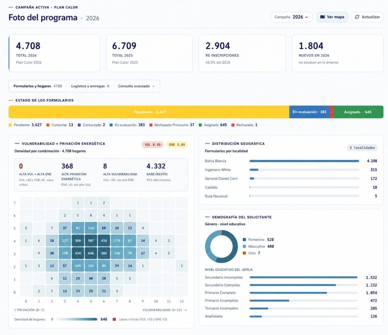Image resolution: width=388 pixels, height=335 pixels.
Task: Click the Ver mapa button
Action: 332,17
